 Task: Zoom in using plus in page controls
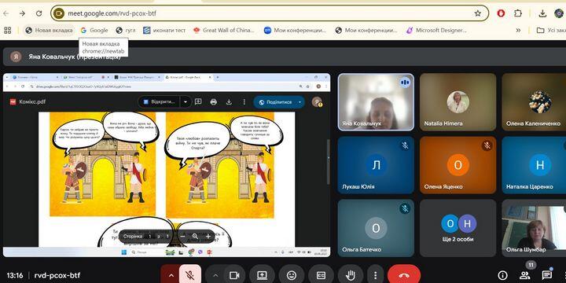pos(208,237)
